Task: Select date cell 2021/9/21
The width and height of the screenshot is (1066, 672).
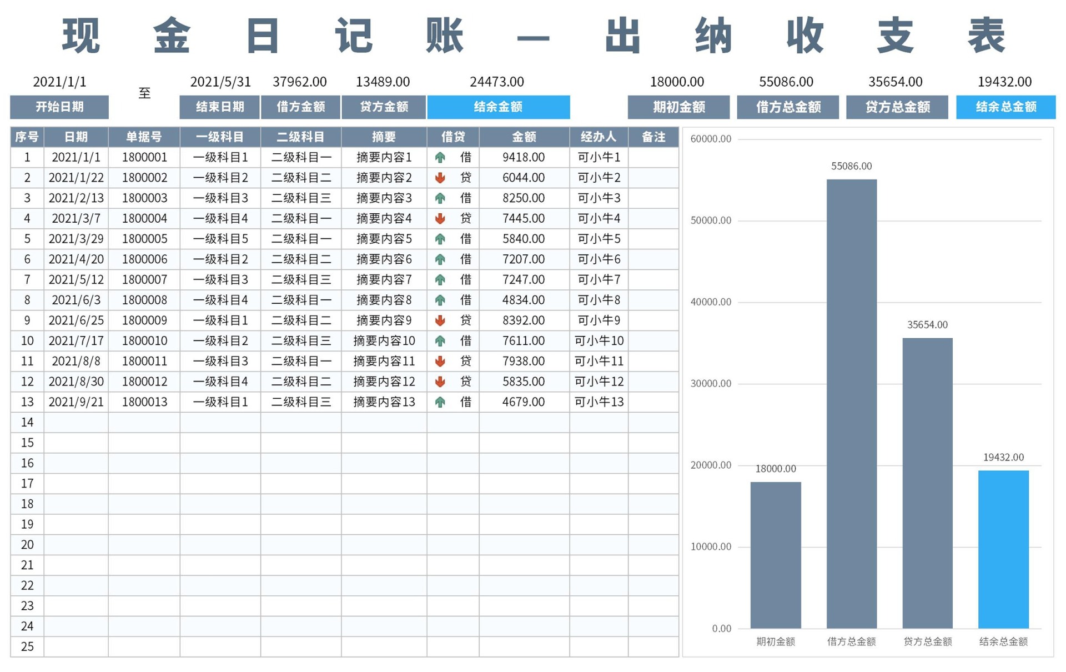Action: point(76,402)
